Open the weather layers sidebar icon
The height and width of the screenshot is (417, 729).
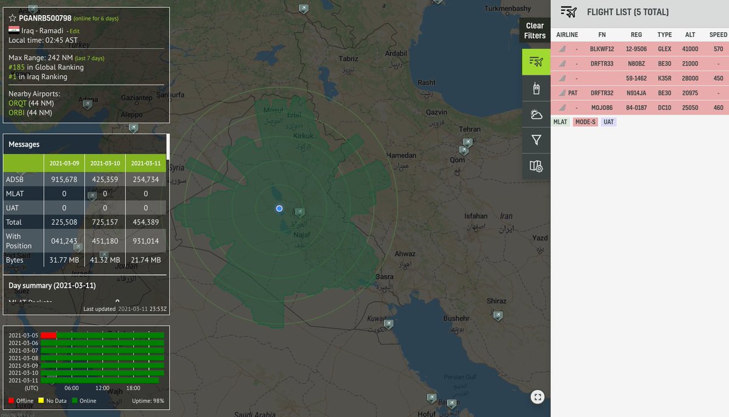(x=536, y=114)
